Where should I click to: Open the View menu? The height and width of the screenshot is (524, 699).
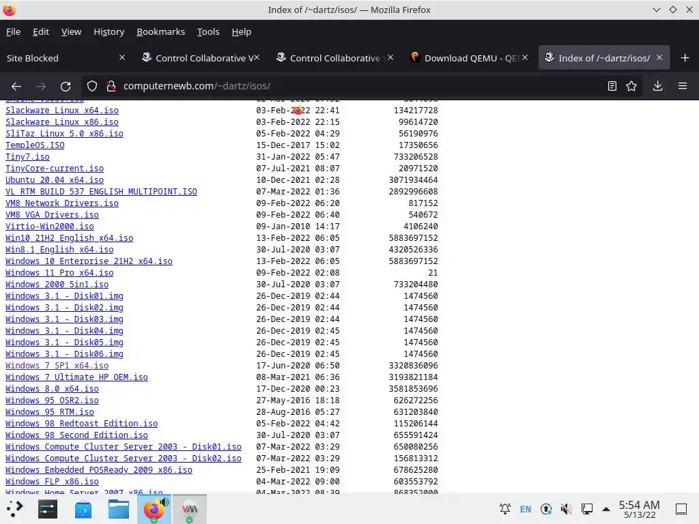[x=71, y=31]
